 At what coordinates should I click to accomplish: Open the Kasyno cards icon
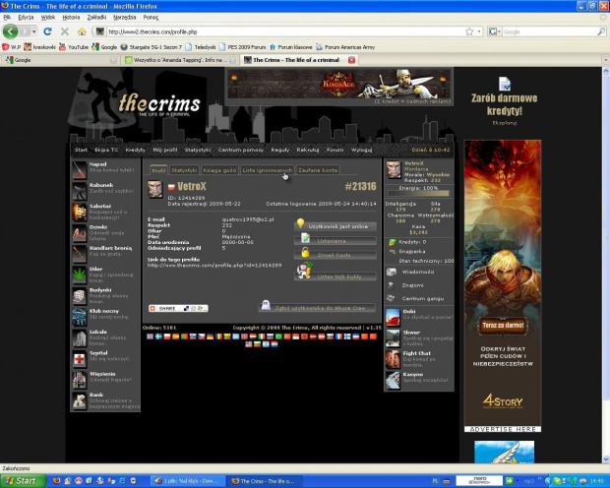[x=393, y=380]
